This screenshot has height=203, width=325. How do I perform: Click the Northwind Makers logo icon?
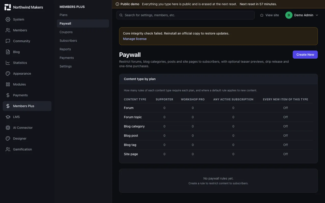pyautogui.click(x=8, y=7)
